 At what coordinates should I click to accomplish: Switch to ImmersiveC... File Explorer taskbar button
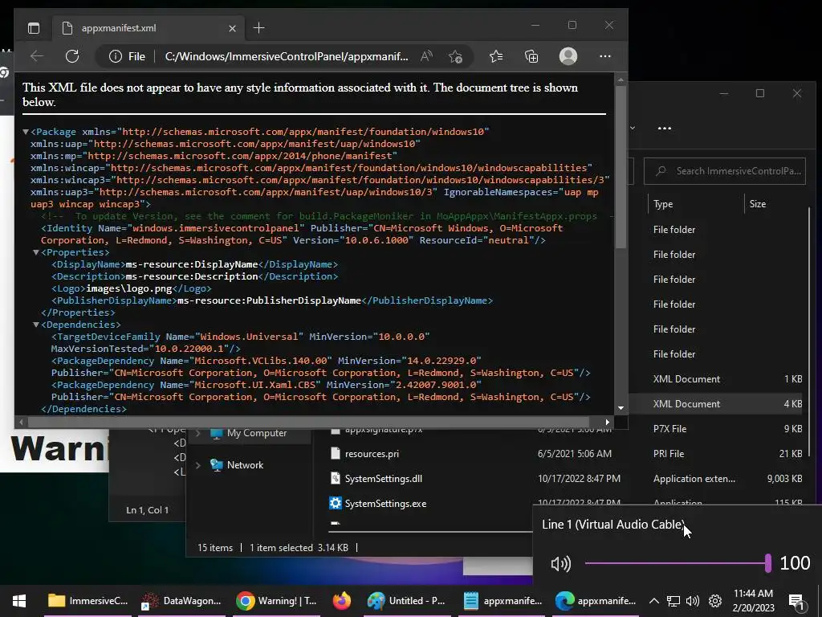pyautogui.click(x=87, y=601)
